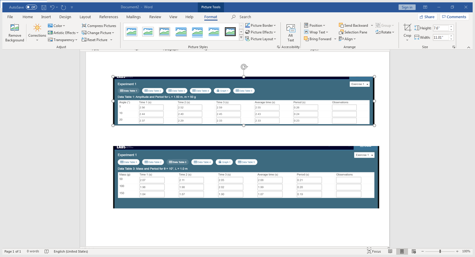Click the Sign in button
The image size is (475, 257).
(407, 7)
